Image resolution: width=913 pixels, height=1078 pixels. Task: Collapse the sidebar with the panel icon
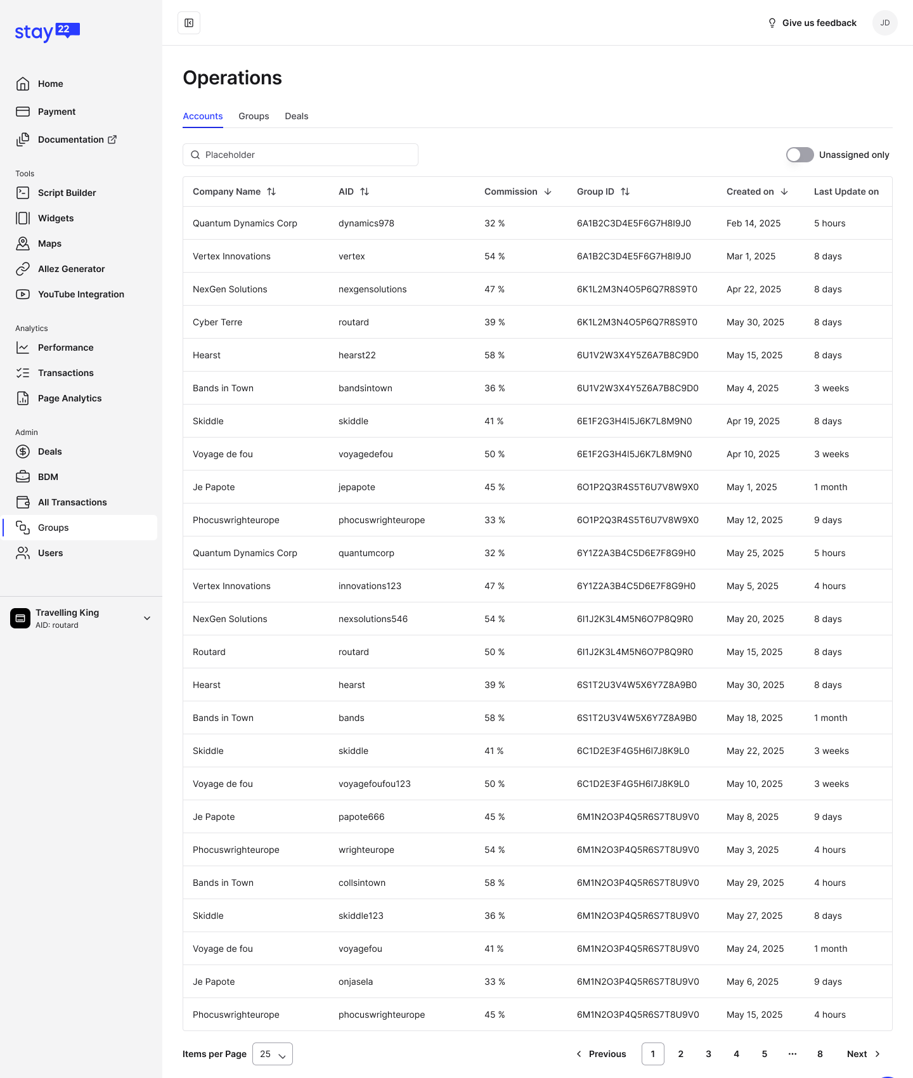click(x=189, y=23)
